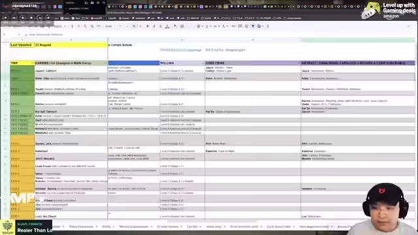Open the borders tool in the toolbar

pyautogui.click(x=182, y=26)
